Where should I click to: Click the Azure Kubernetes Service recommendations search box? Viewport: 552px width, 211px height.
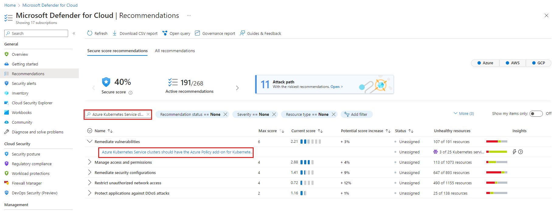click(118, 114)
